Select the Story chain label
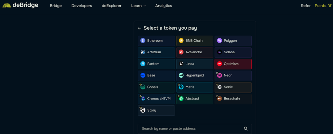The image size is (333, 134). 152,111
